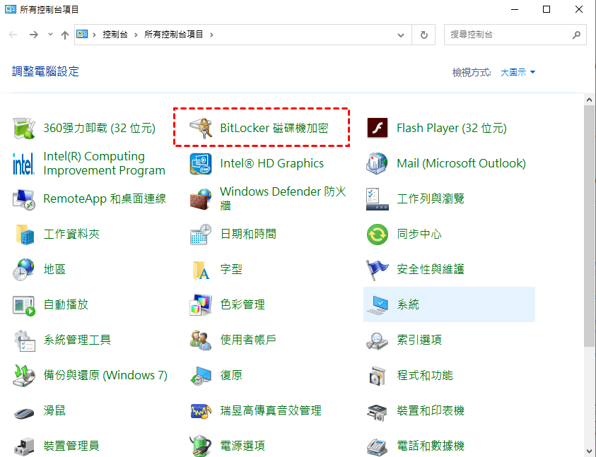This screenshot has height=457, width=596.
Task: Open 字型 fonts folder icon
Action: (x=201, y=270)
